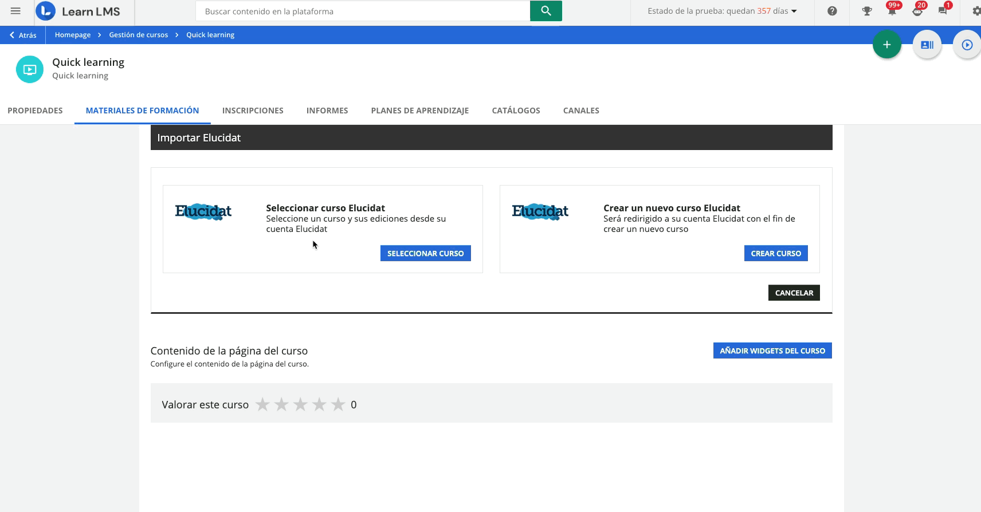The image size is (981, 512).
Task: Rate the course five stars
Action: point(338,404)
